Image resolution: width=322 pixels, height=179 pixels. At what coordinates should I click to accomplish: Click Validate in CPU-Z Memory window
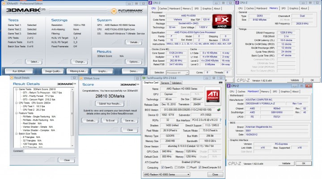point(295,80)
